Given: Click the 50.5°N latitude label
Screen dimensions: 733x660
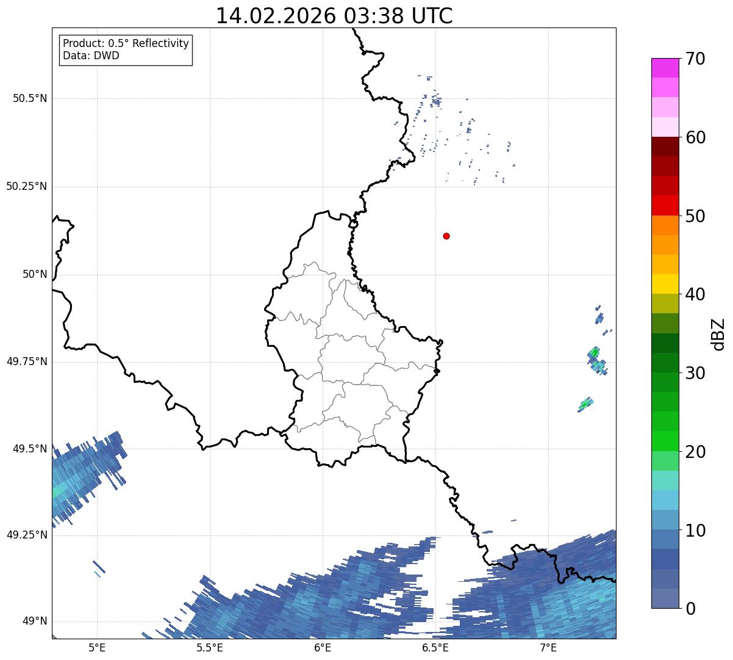Looking at the screenshot, I should tap(29, 99).
